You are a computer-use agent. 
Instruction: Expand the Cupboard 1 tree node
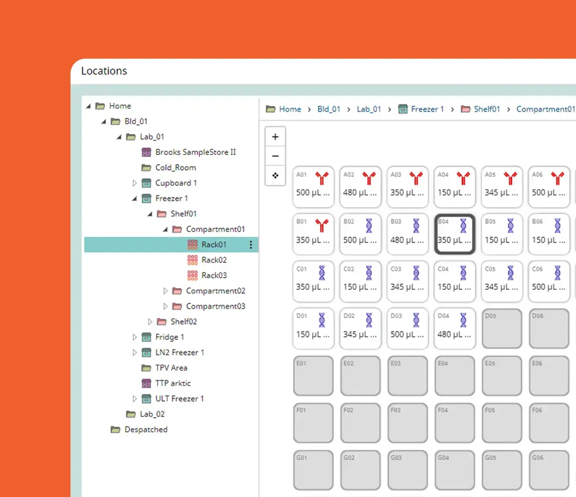135,183
